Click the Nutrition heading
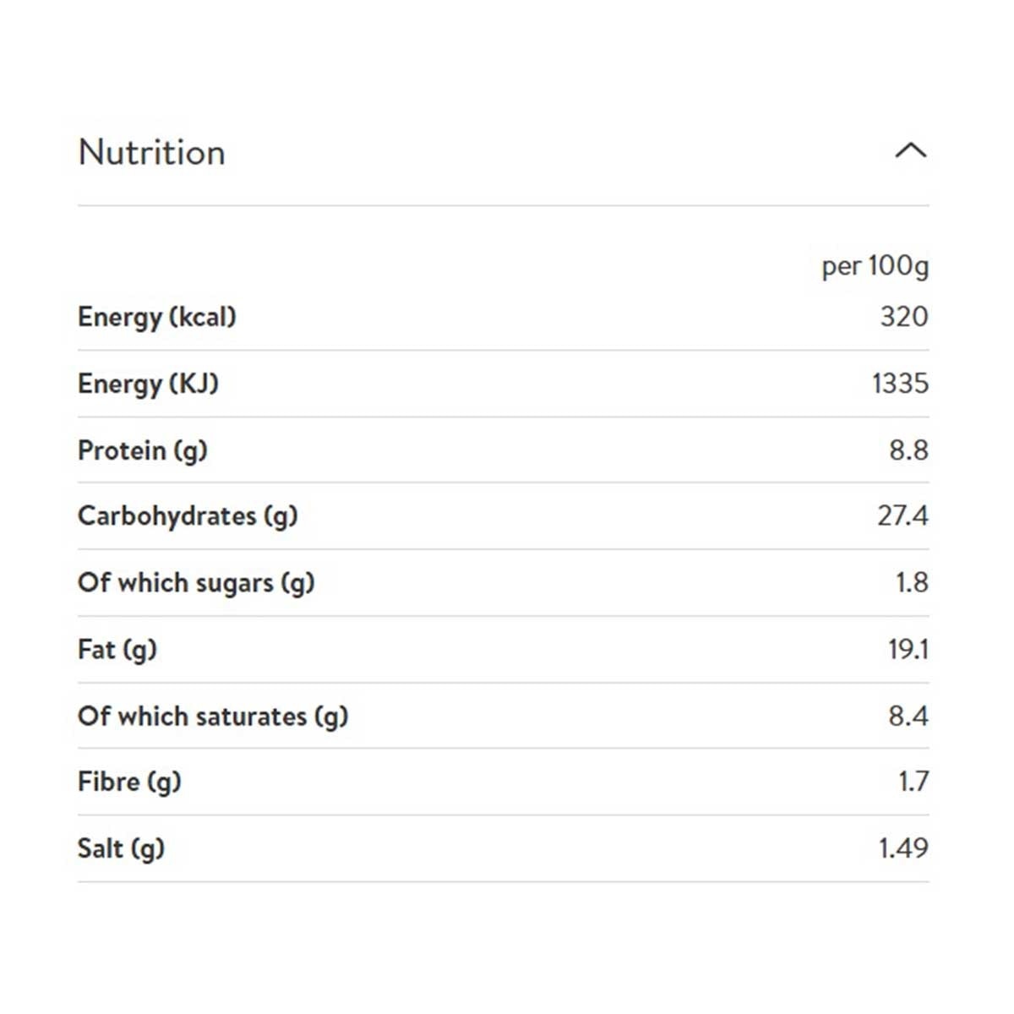This screenshot has width=1014, height=1014. tap(152, 153)
